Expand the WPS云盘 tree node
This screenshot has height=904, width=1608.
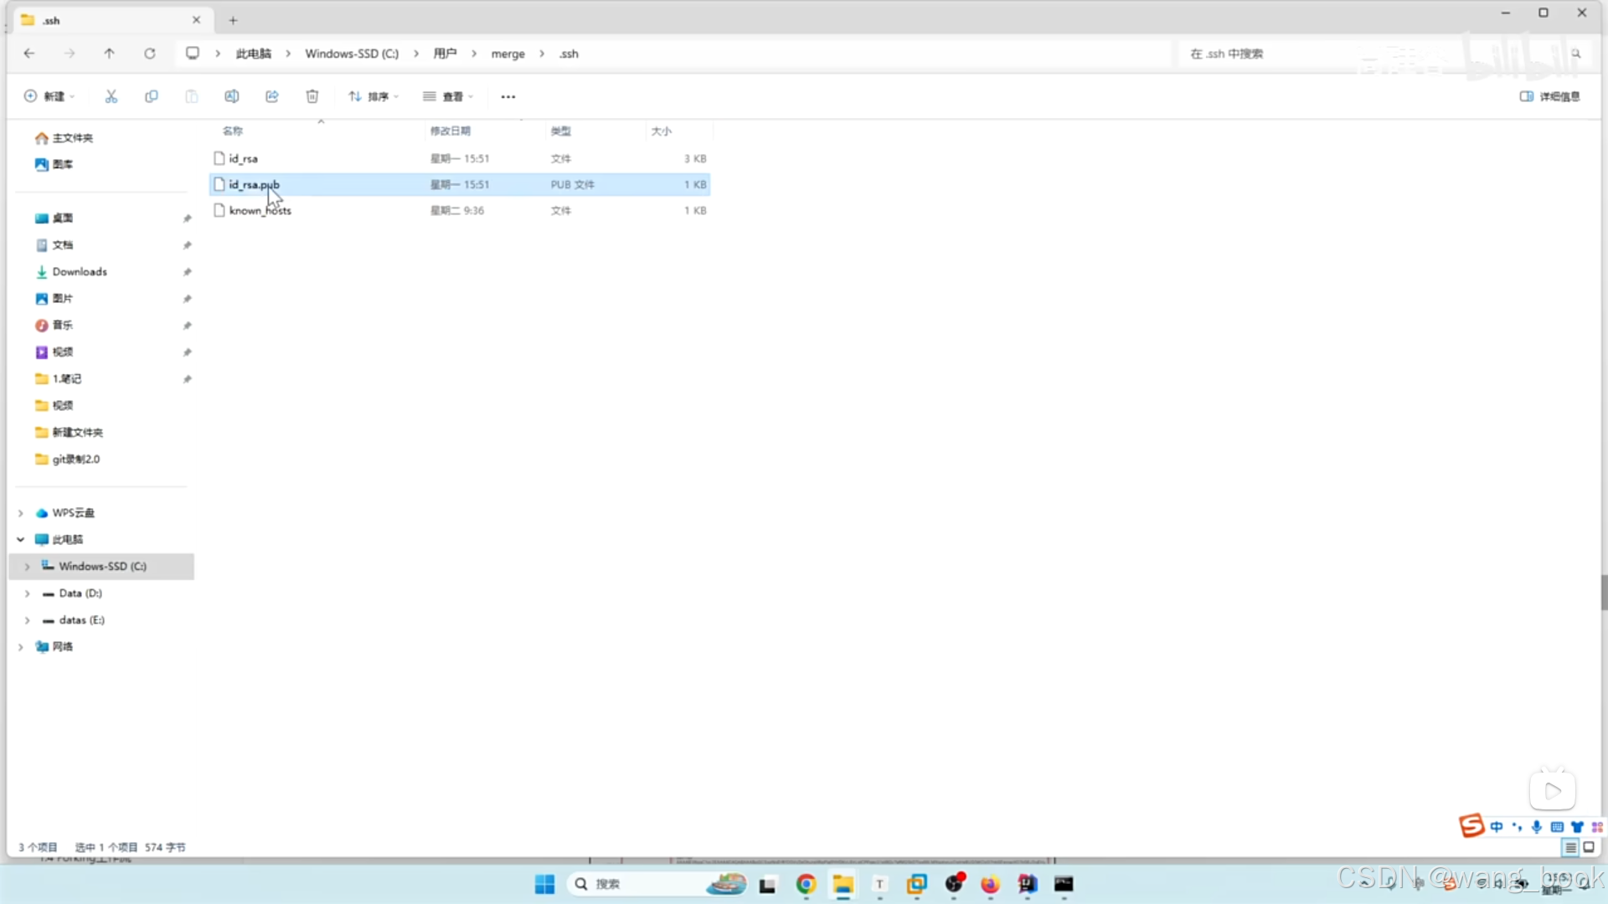(x=21, y=513)
